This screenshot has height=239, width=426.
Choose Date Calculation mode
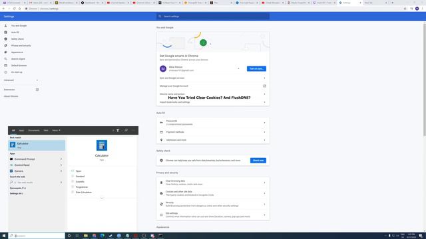click(x=83, y=193)
